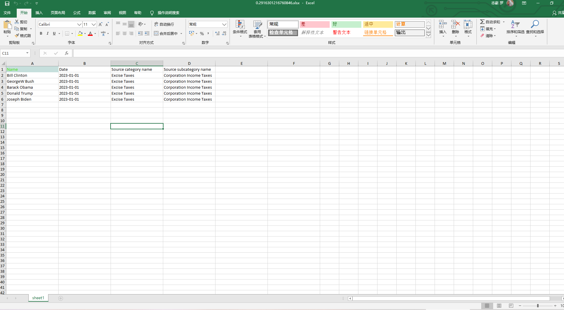The height and width of the screenshot is (310, 564).
Task: Click the Increase Indent icon
Action: 147,33
